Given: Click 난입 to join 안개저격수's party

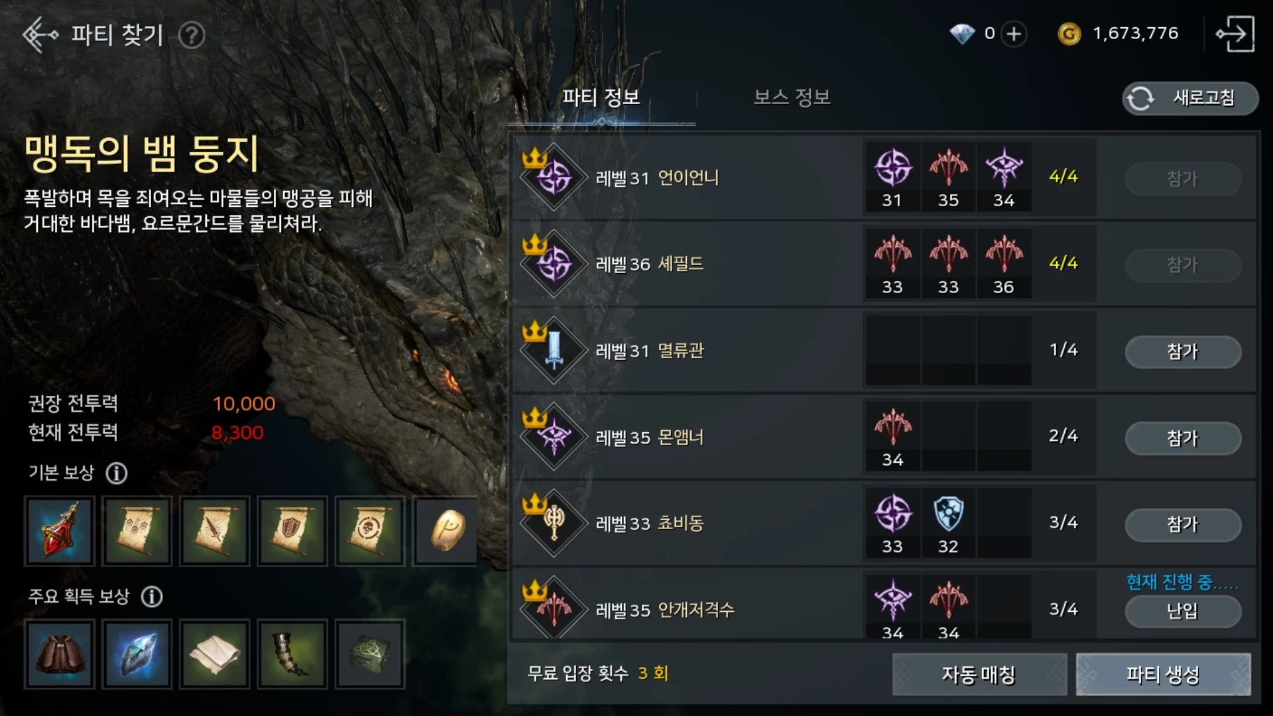Looking at the screenshot, I should [1183, 611].
